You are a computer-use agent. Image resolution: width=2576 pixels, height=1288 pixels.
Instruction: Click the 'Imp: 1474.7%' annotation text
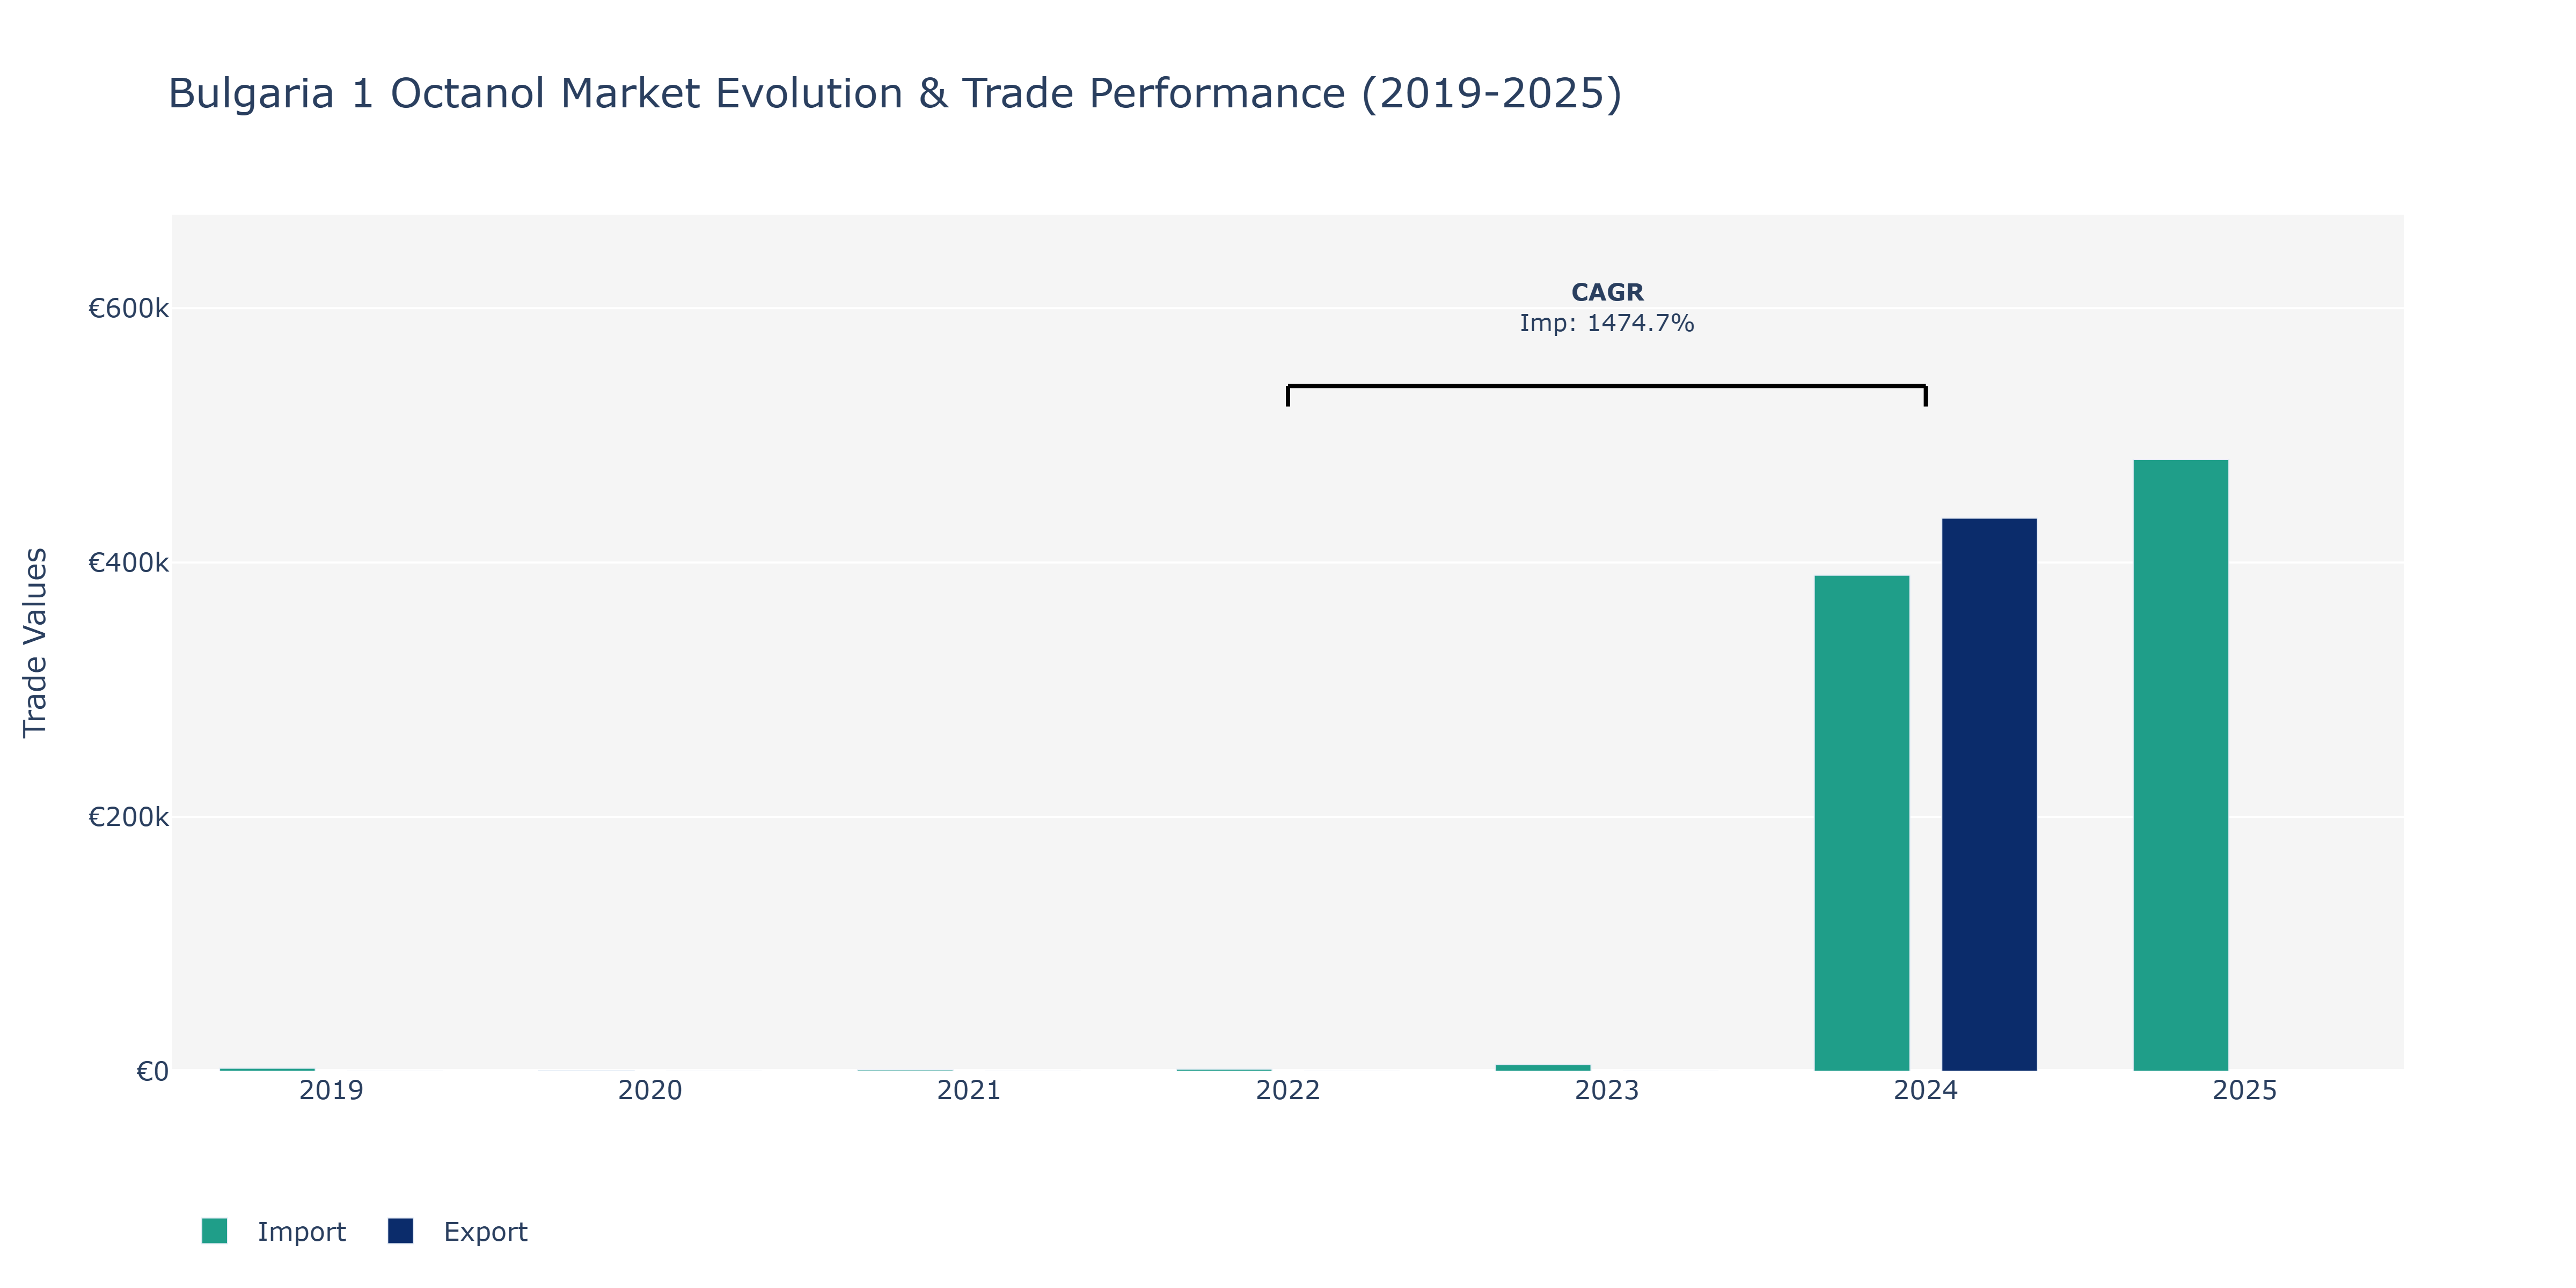[1607, 323]
